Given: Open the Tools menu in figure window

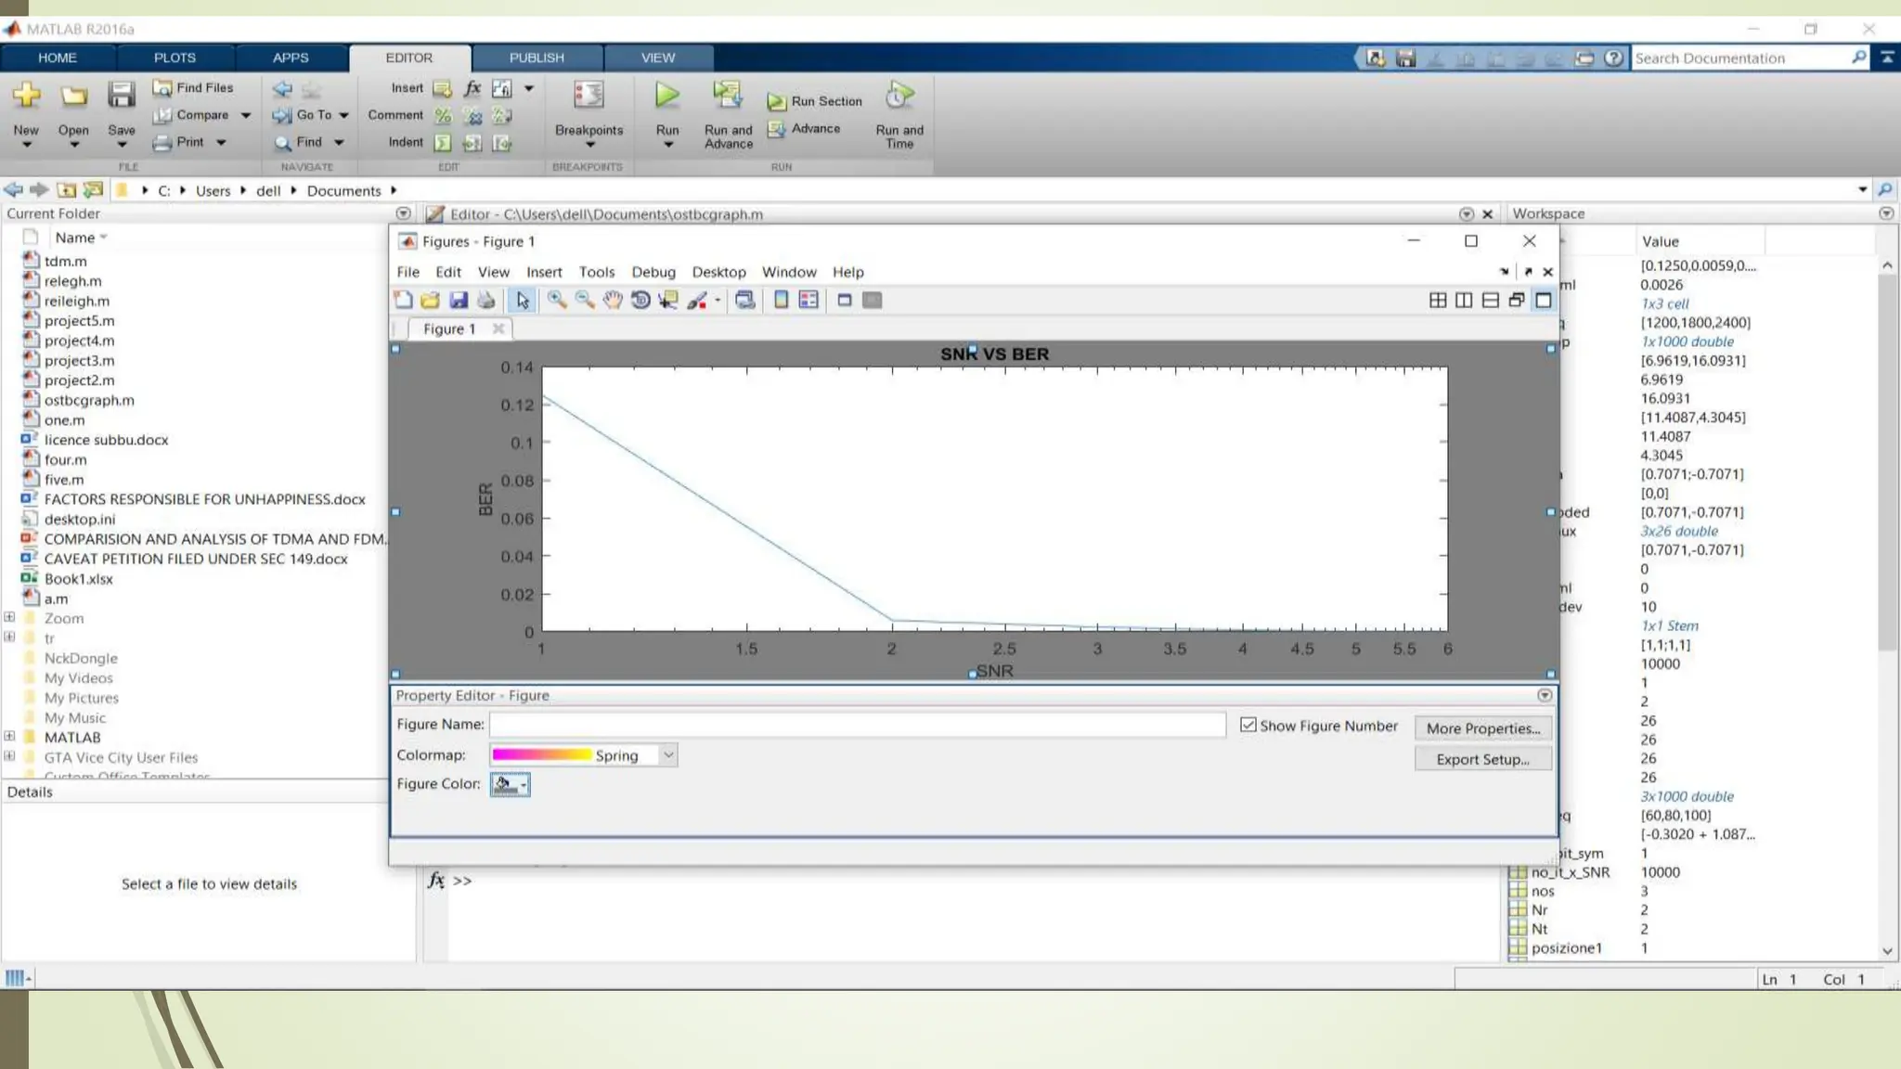Looking at the screenshot, I should pyautogui.click(x=596, y=272).
